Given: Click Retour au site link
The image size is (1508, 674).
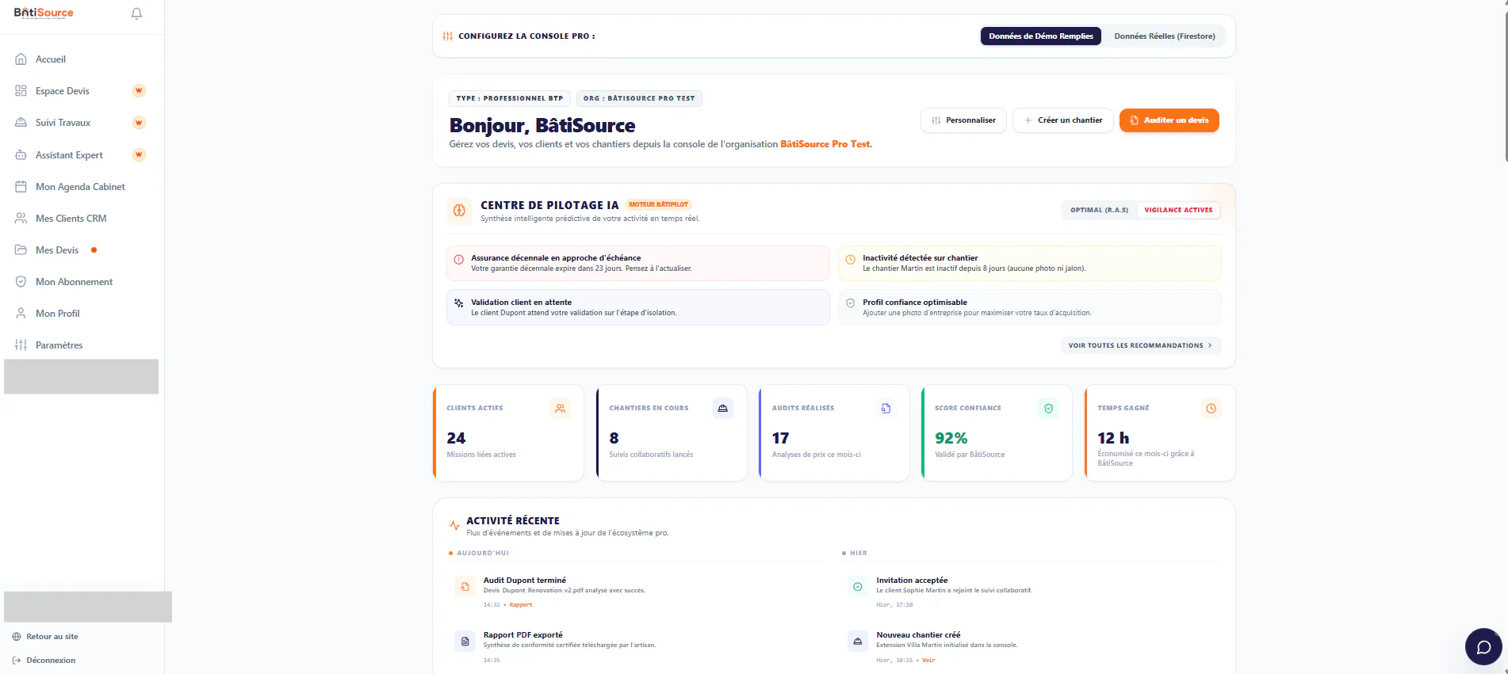Looking at the screenshot, I should (45, 637).
